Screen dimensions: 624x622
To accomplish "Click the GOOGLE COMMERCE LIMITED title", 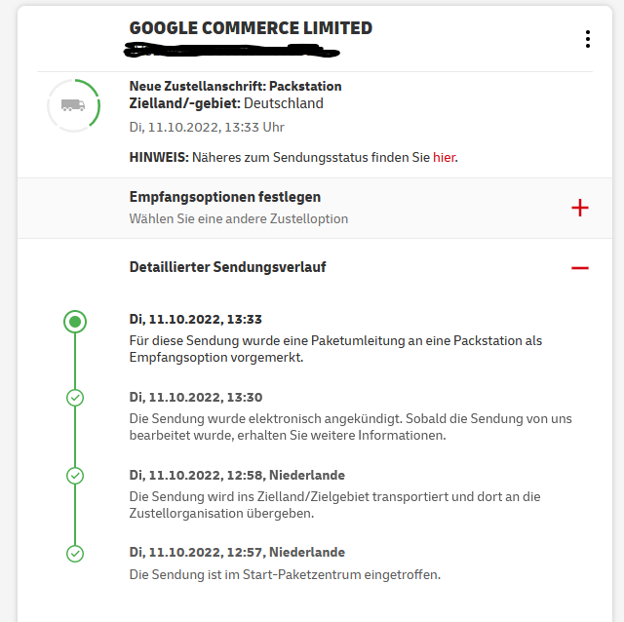I will tap(251, 28).
